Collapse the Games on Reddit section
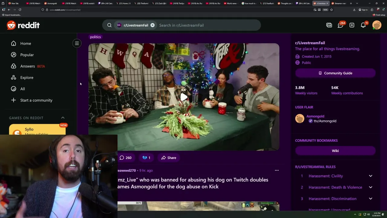 click(x=63, y=118)
